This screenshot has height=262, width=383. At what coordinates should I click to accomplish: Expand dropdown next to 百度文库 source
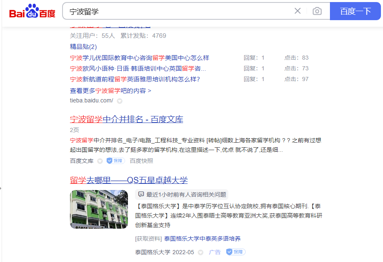tap(100, 161)
